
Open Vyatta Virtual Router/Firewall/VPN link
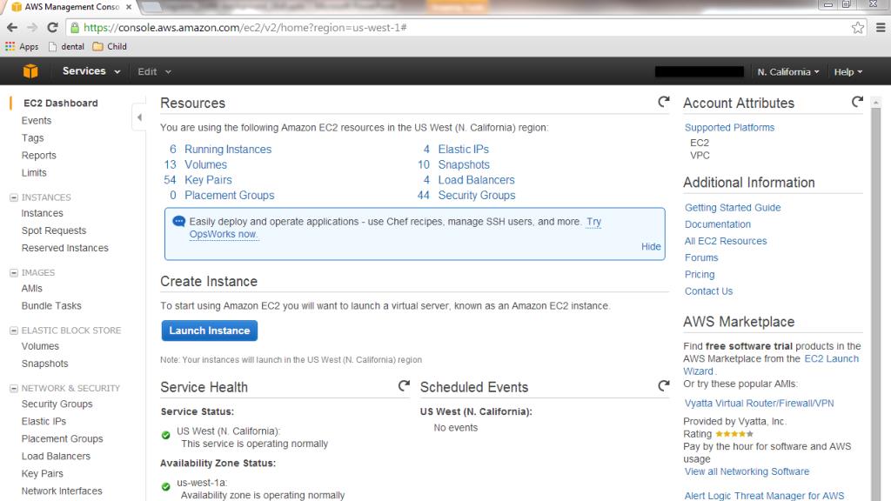pyautogui.click(x=759, y=403)
